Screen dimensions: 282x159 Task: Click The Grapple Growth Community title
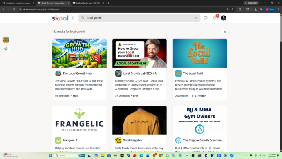pos(204,140)
